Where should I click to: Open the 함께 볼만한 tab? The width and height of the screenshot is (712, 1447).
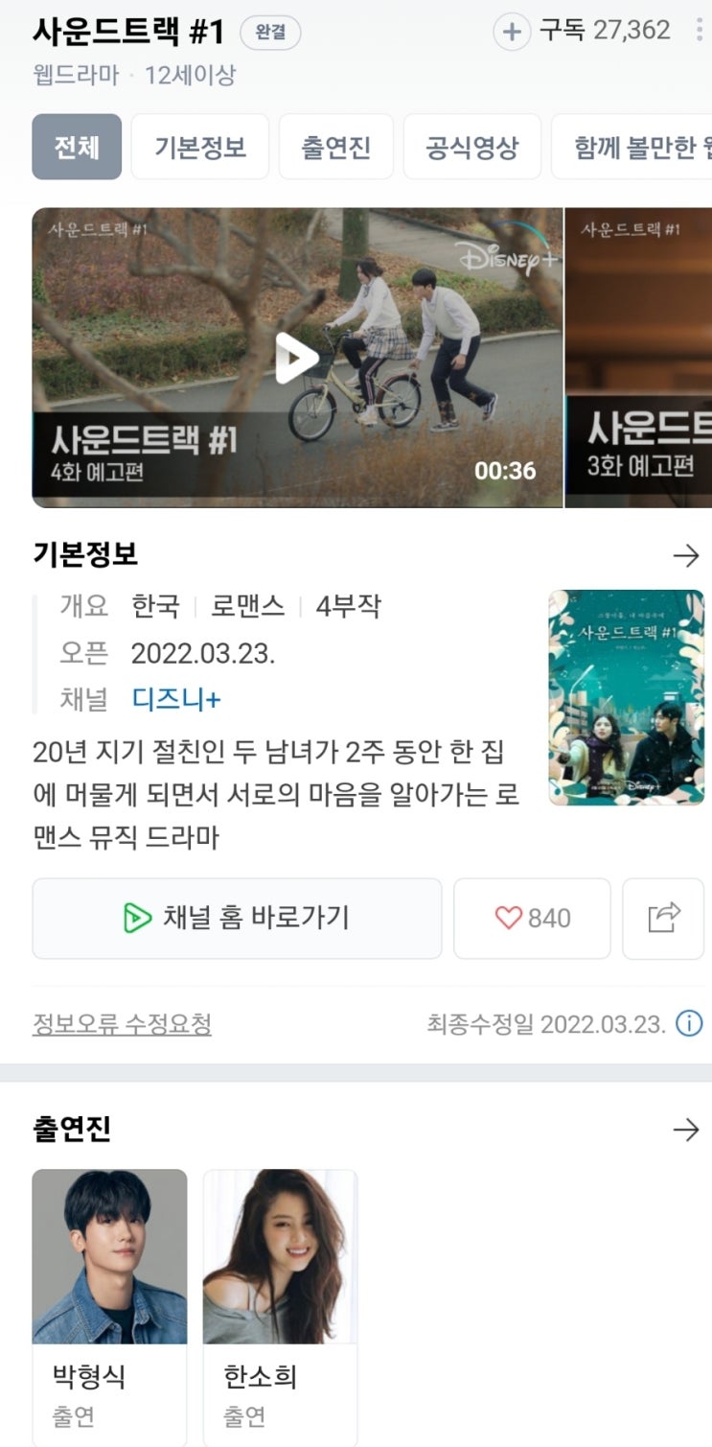pyautogui.click(x=632, y=147)
